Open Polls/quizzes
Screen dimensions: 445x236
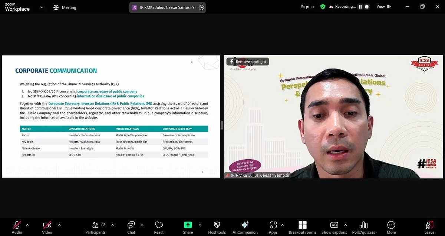coord(363,227)
